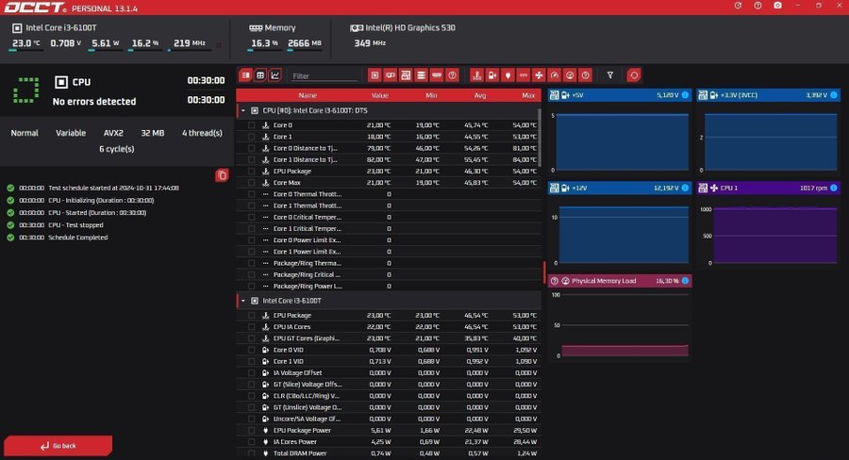Switch to the grid table view icon
This screenshot has height=460, width=849.
(x=260, y=75)
